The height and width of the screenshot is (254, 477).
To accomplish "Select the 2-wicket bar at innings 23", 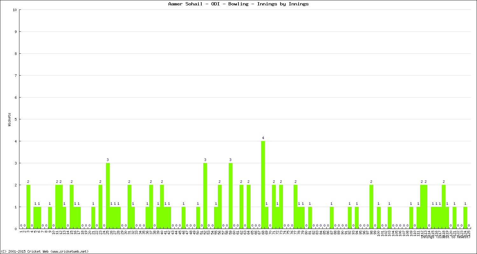I will click(100, 207).
